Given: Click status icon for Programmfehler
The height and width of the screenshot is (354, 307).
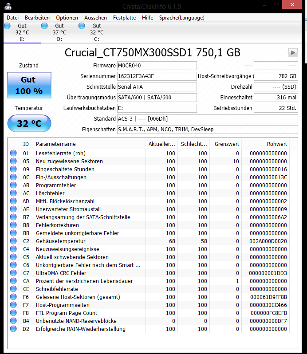Looking at the screenshot, I should pyautogui.click(x=13, y=185).
